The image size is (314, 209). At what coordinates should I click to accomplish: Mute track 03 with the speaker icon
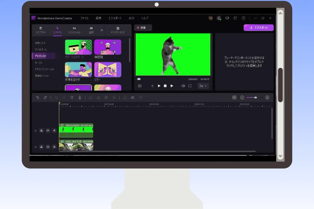click(54, 130)
